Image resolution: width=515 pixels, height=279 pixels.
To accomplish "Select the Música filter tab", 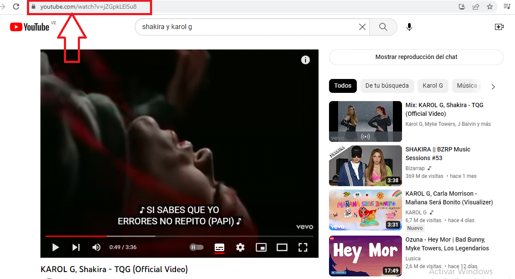I will (x=467, y=86).
